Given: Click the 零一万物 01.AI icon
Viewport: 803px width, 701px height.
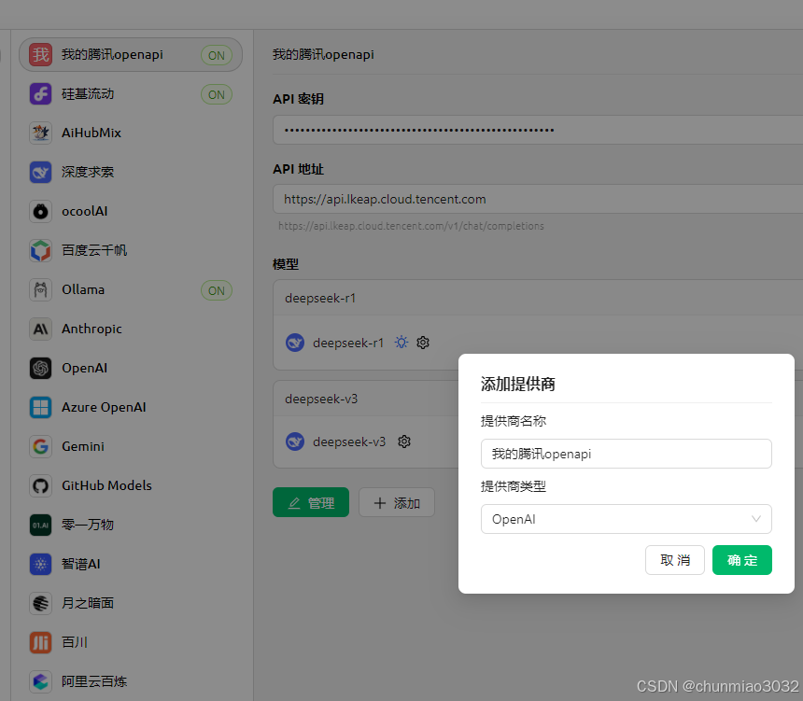Looking at the screenshot, I should 40,525.
